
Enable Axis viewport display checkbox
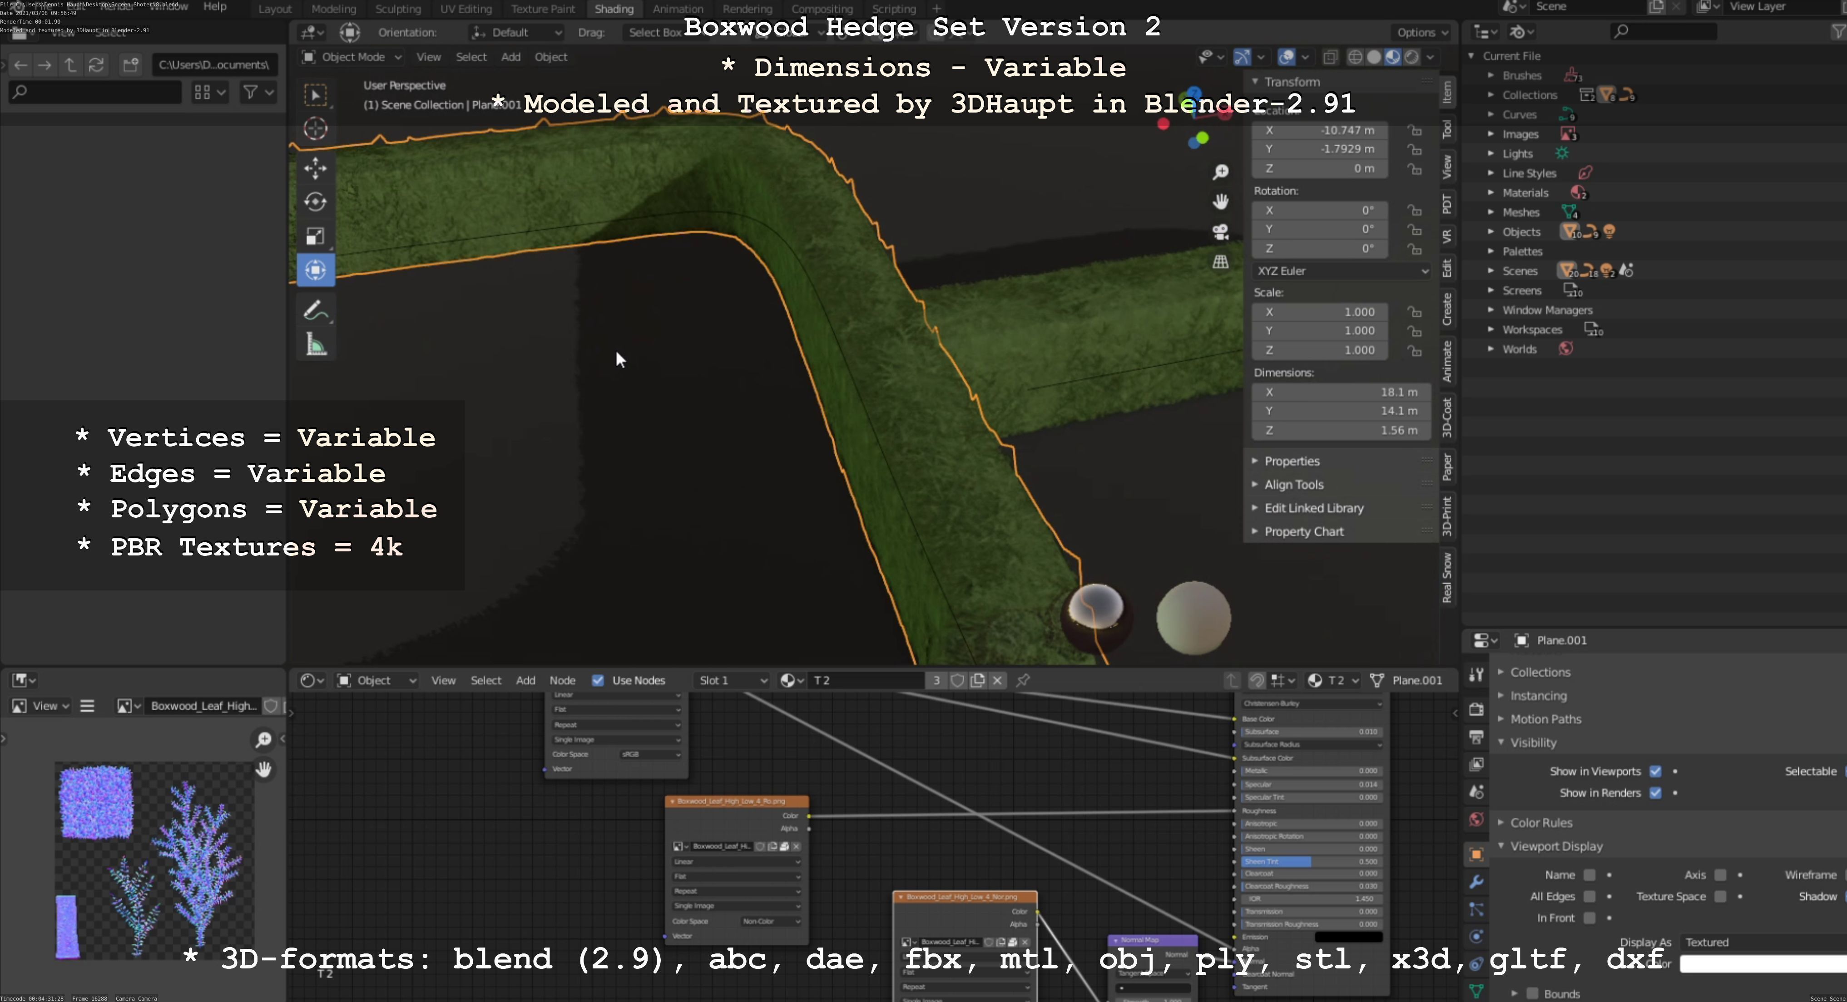(x=1720, y=875)
